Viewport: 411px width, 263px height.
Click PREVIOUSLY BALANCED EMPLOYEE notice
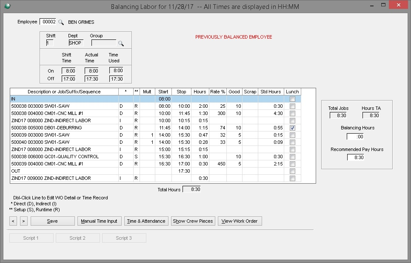234,37
